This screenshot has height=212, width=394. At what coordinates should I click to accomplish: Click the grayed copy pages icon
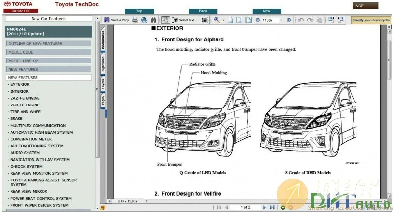click(319, 20)
